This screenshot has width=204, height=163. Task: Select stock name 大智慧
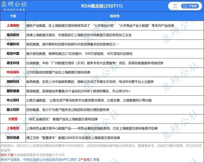(13, 119)
